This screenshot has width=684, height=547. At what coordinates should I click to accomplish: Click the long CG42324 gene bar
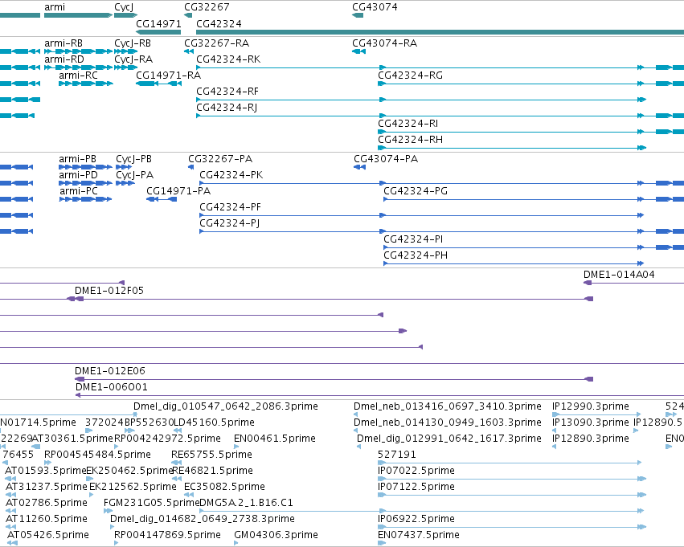tap(440, 32)
